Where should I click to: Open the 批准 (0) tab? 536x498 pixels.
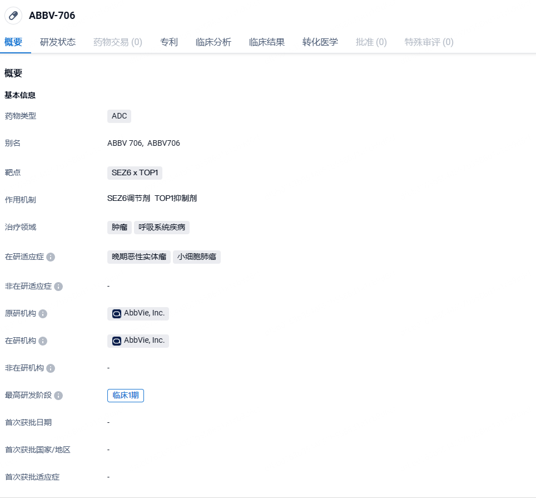[371, 42]
